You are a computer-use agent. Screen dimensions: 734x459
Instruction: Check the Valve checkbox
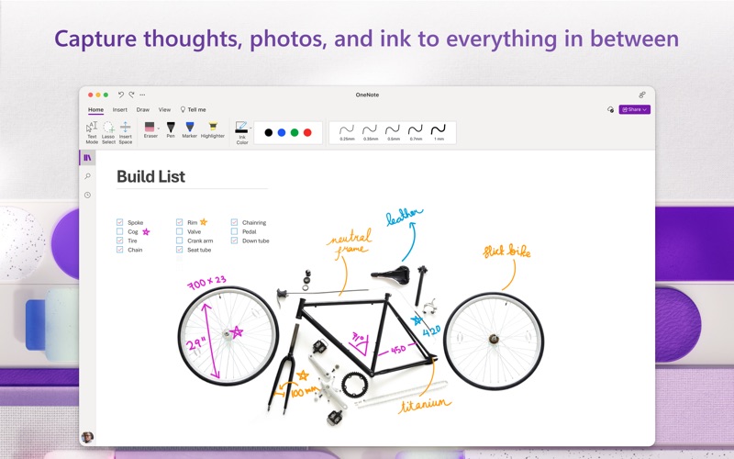point(179,231)
